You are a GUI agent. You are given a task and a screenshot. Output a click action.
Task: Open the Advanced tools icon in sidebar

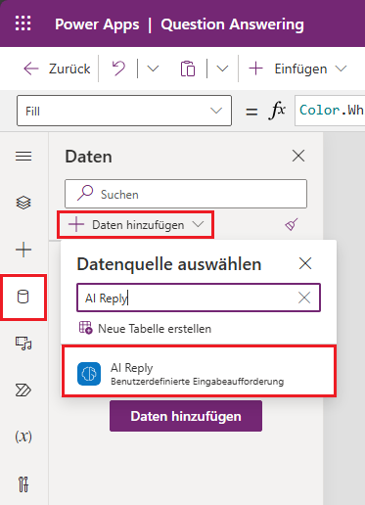pos(23,484)
